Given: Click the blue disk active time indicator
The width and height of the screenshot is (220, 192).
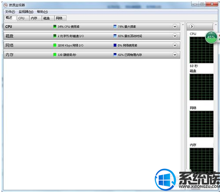Looking at the screenshot, I should 115,36.
